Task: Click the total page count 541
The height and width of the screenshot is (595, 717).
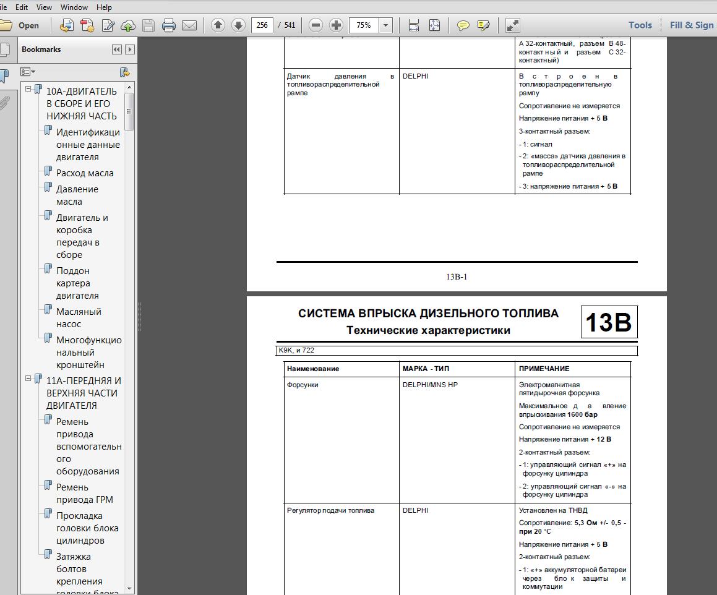Action: (x=290, y=25)
